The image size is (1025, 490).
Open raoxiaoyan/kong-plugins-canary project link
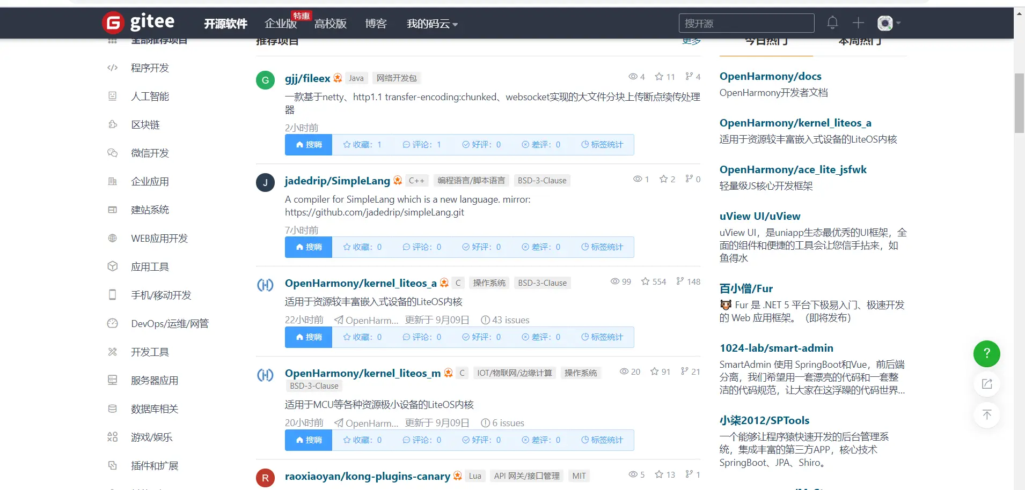coord(368,476)
